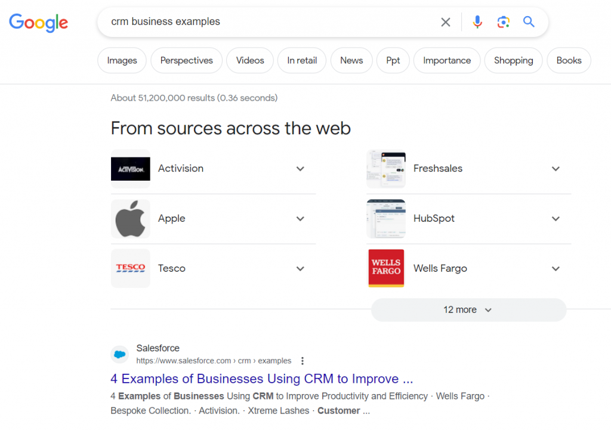Image resolution: width=611 pixels, height=431 pixels.
Task: Start voice search with microphone
Action: pyautogui.click(x=477, y=22)
